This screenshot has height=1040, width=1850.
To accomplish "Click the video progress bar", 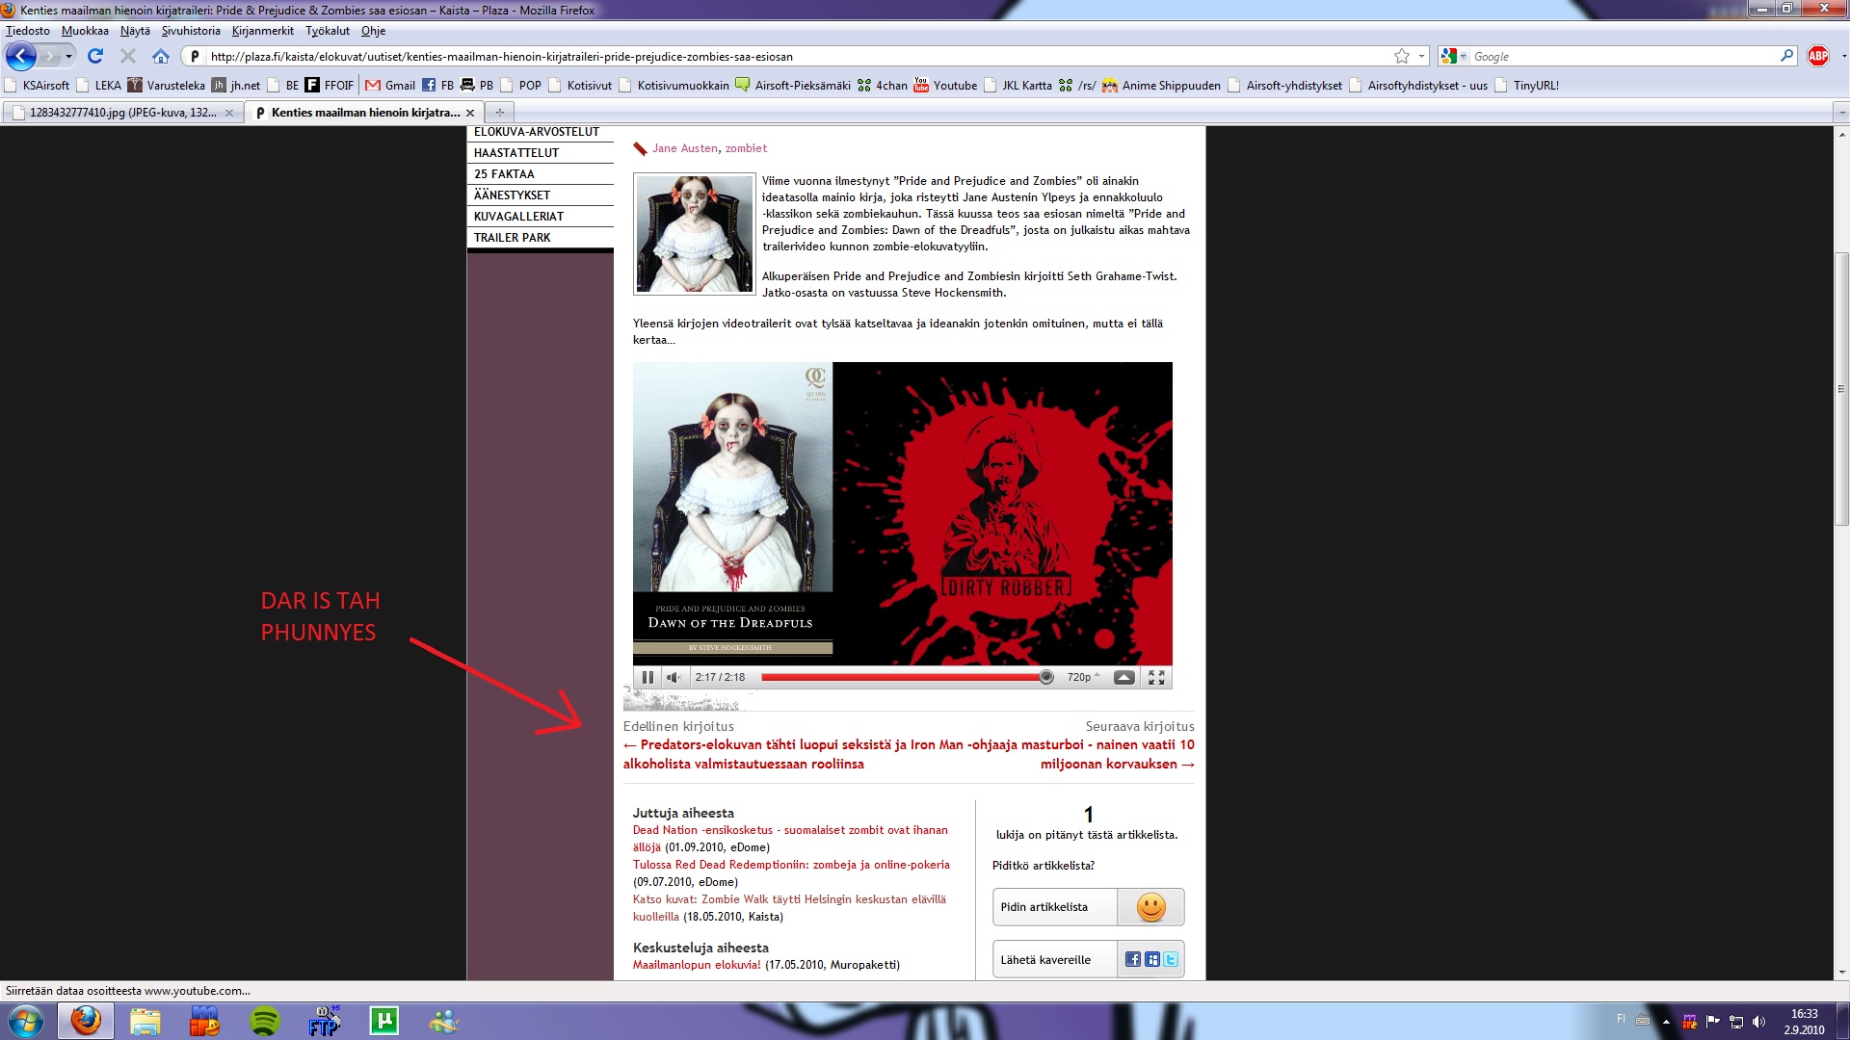I will (901, 677).
